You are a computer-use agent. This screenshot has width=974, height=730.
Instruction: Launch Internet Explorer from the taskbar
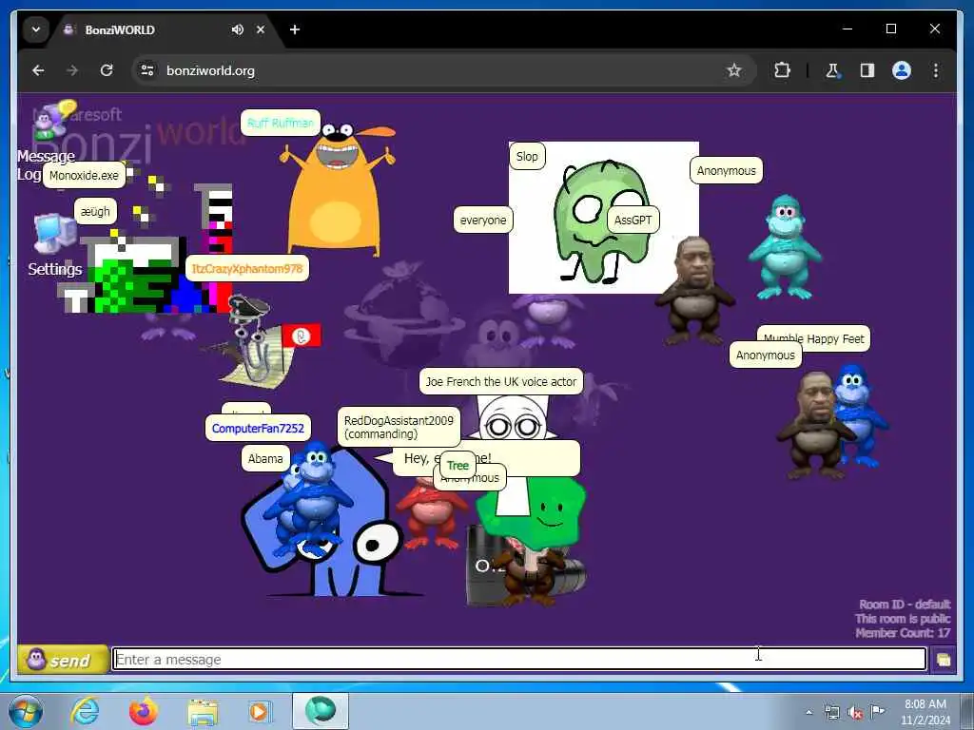pos(85,711)
